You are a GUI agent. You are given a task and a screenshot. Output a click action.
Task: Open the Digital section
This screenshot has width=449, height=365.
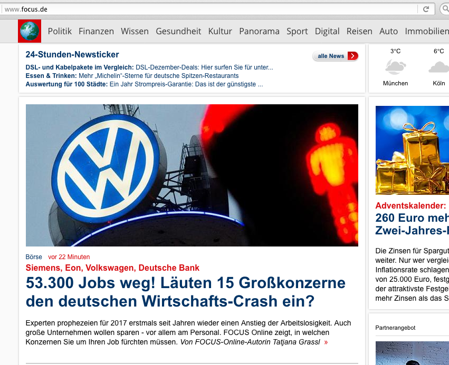pos(327,32)
